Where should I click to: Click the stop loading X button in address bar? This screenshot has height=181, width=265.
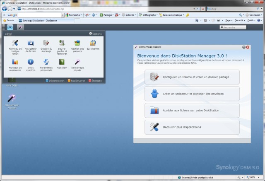tap(203, 9)
